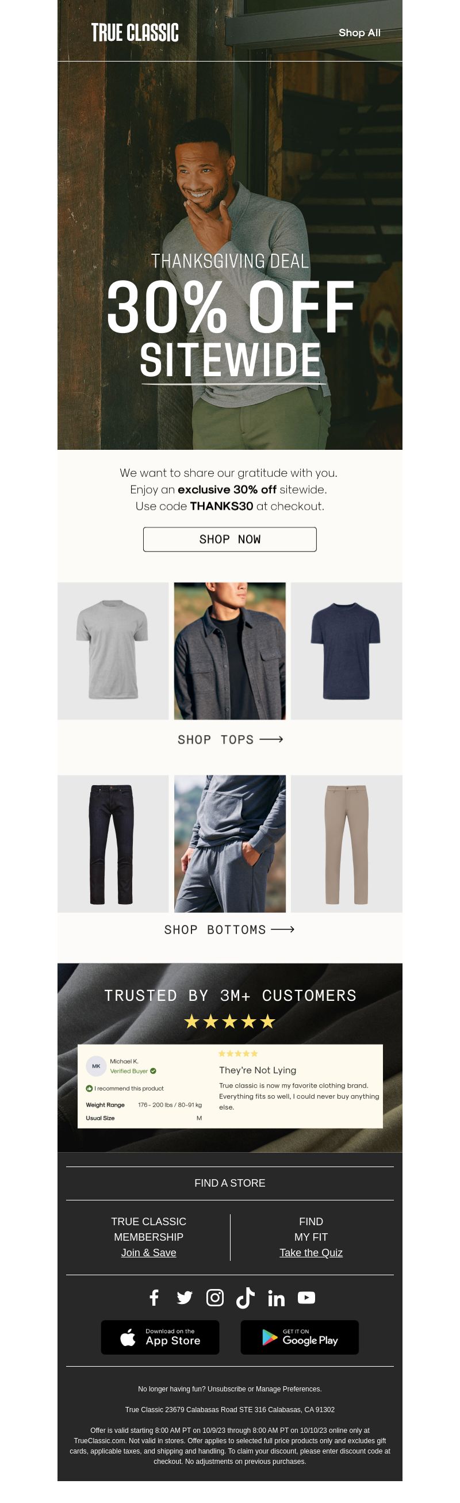460x1503 pixels.
Task: Select the navy t-shirt thumbnail
Action: [x=346, y=651]
